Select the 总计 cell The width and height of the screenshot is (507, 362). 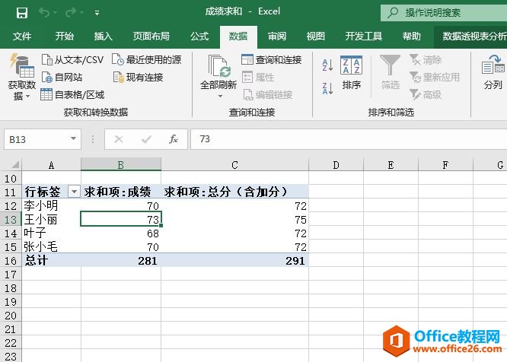[52, 260]
